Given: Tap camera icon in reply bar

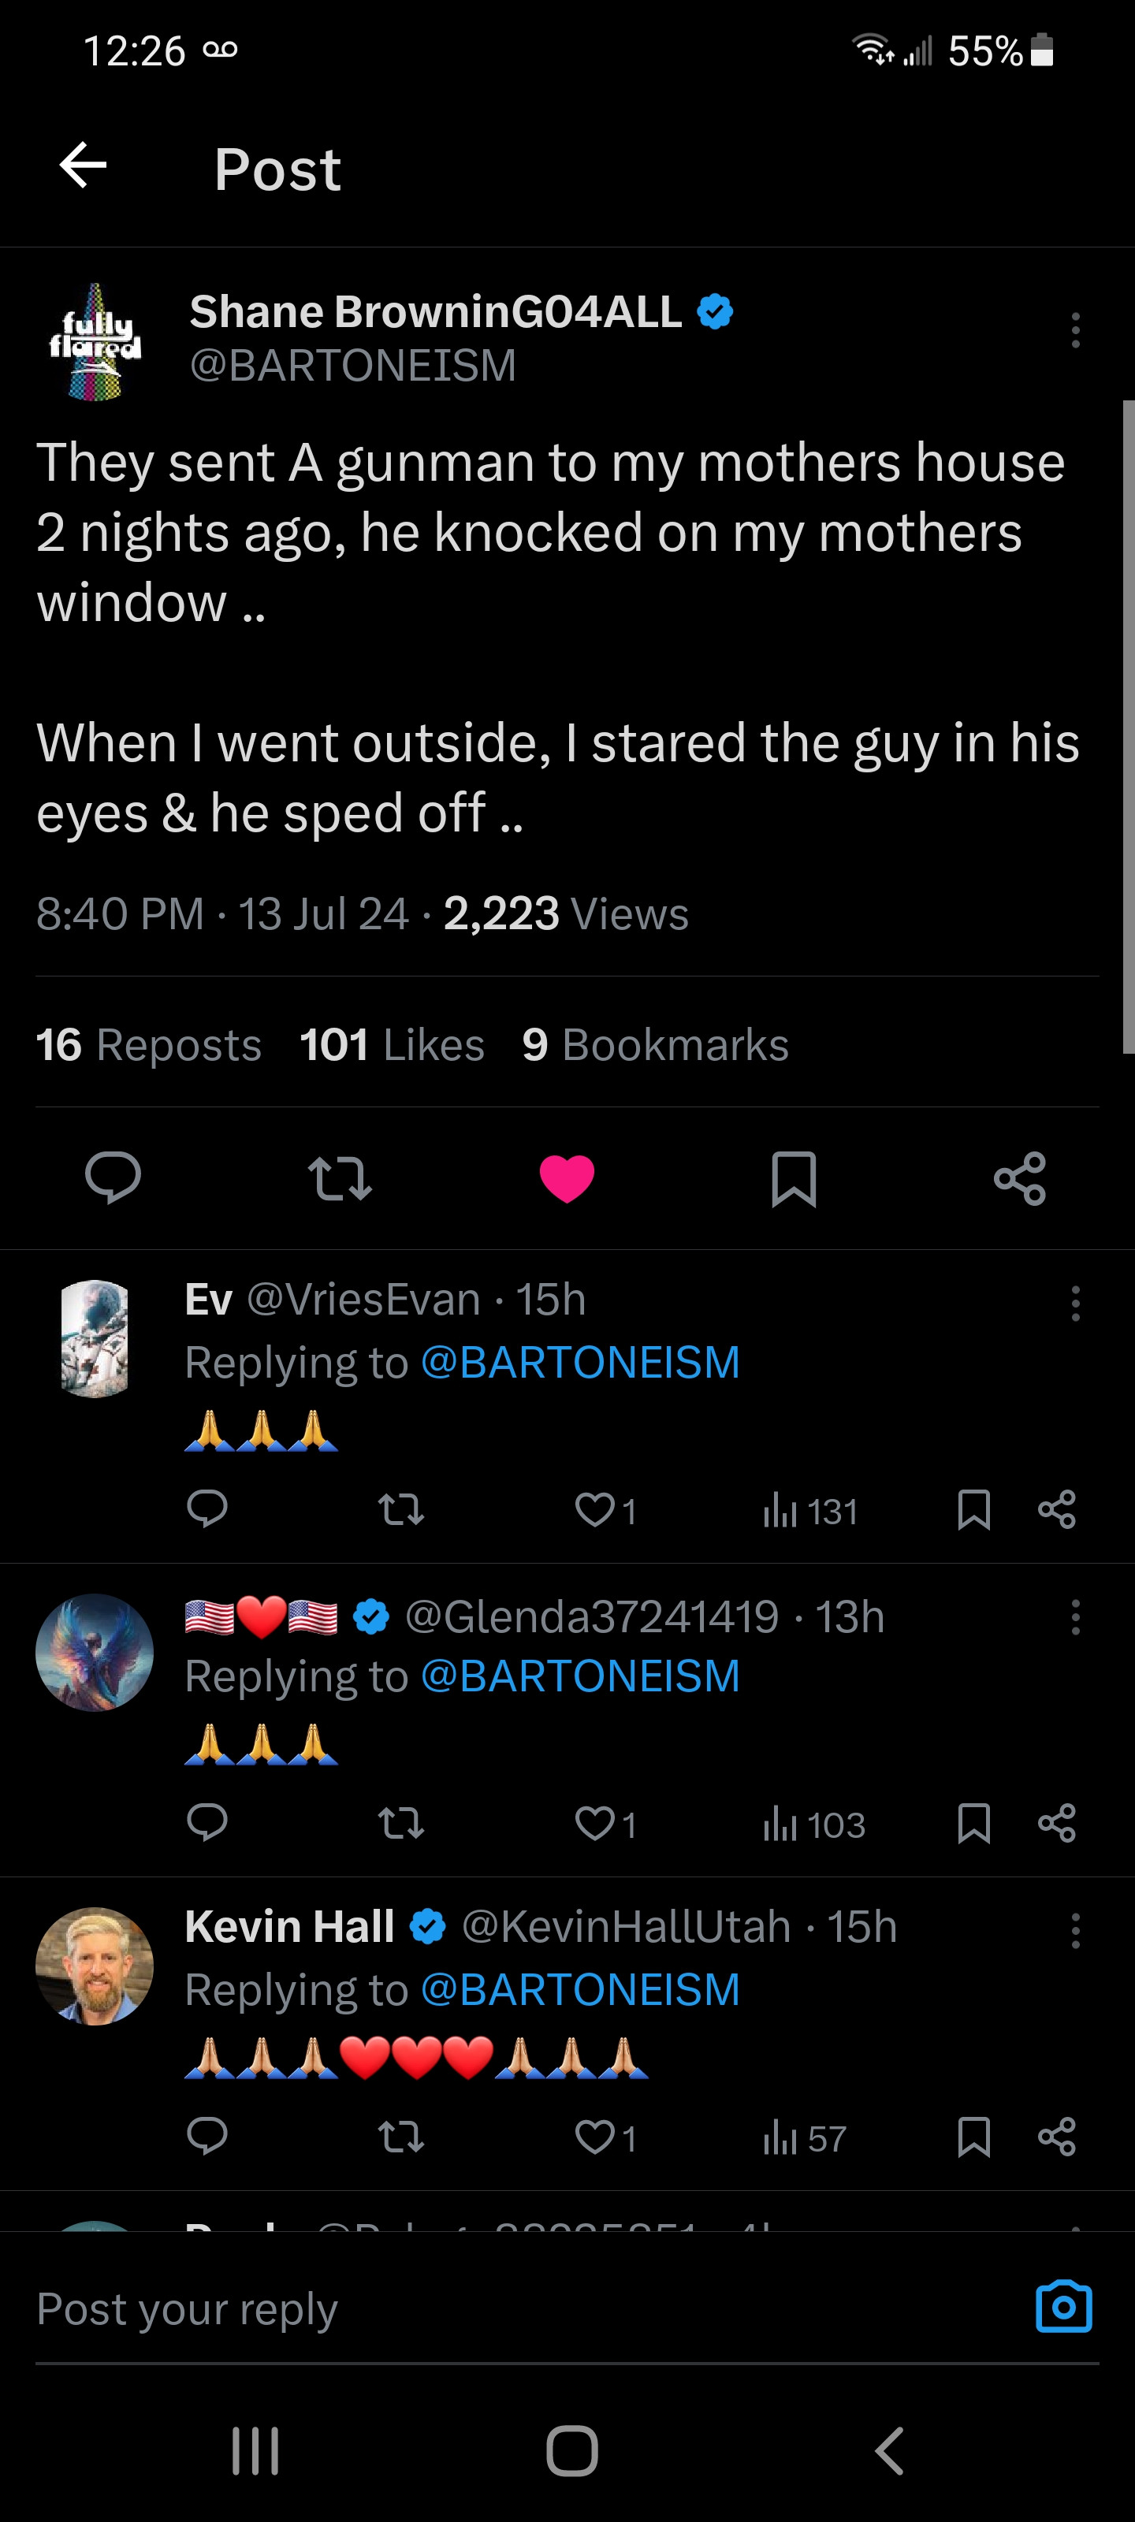Looking at the screenshot, I should click(1063, 2308).
